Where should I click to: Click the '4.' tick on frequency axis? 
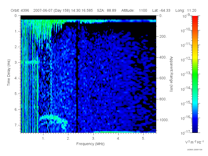point(119,139)
